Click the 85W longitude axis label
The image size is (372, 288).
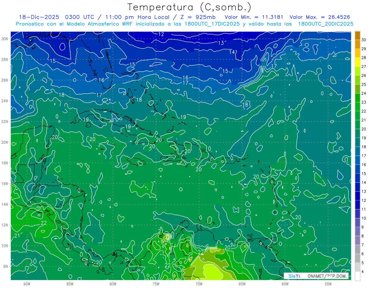70,284
